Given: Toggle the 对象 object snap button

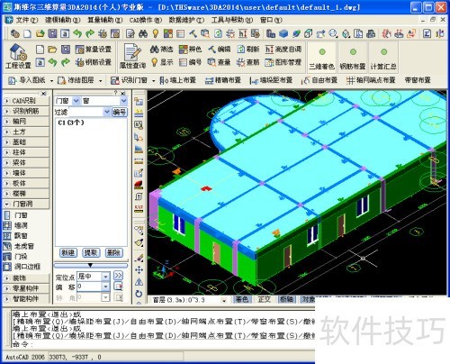Looking at the screenshot, I should (x=308, y=299).
